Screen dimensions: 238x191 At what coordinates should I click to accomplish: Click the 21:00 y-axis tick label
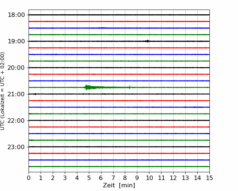[x=16, y=94]
